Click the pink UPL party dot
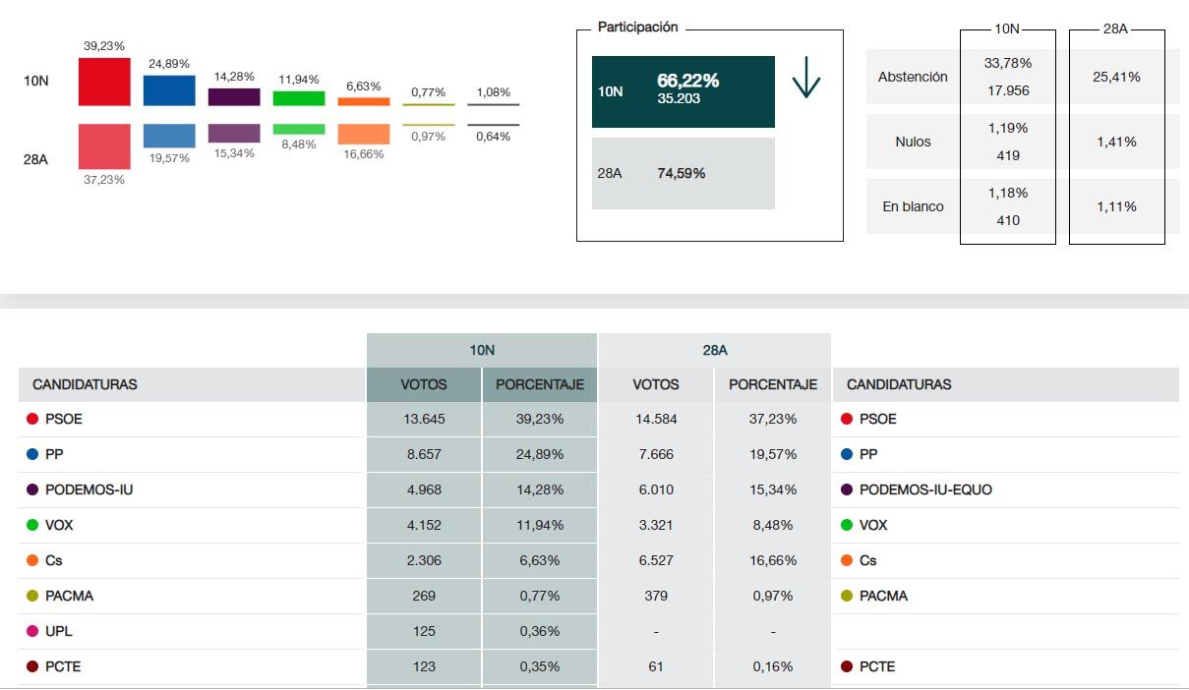Screen dimensions: 1189x690 [32, 631]
